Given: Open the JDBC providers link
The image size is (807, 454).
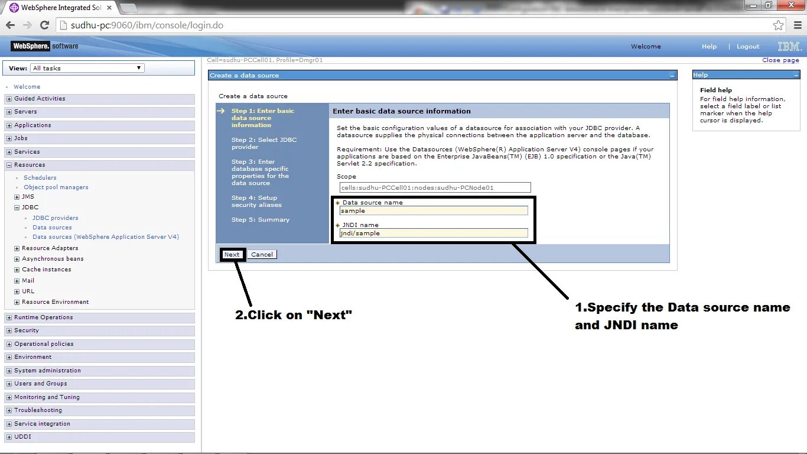Looking at the screenshot, I should point(56,218).
